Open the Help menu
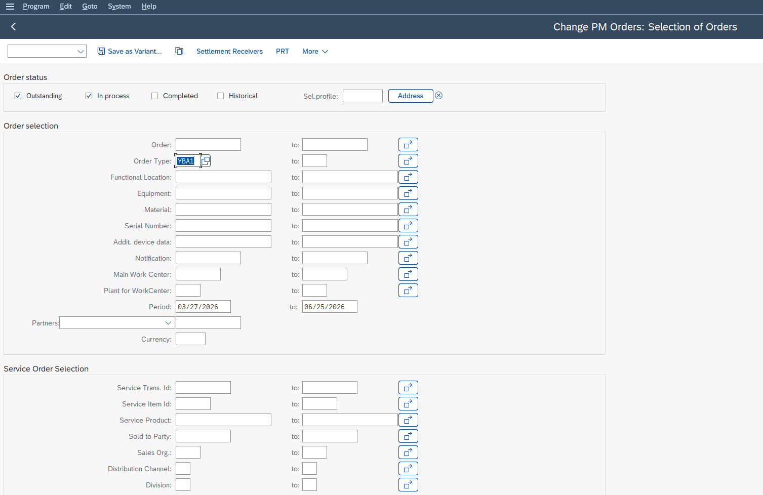The width and height of the screenshot is (763, 495). point(149,7)
